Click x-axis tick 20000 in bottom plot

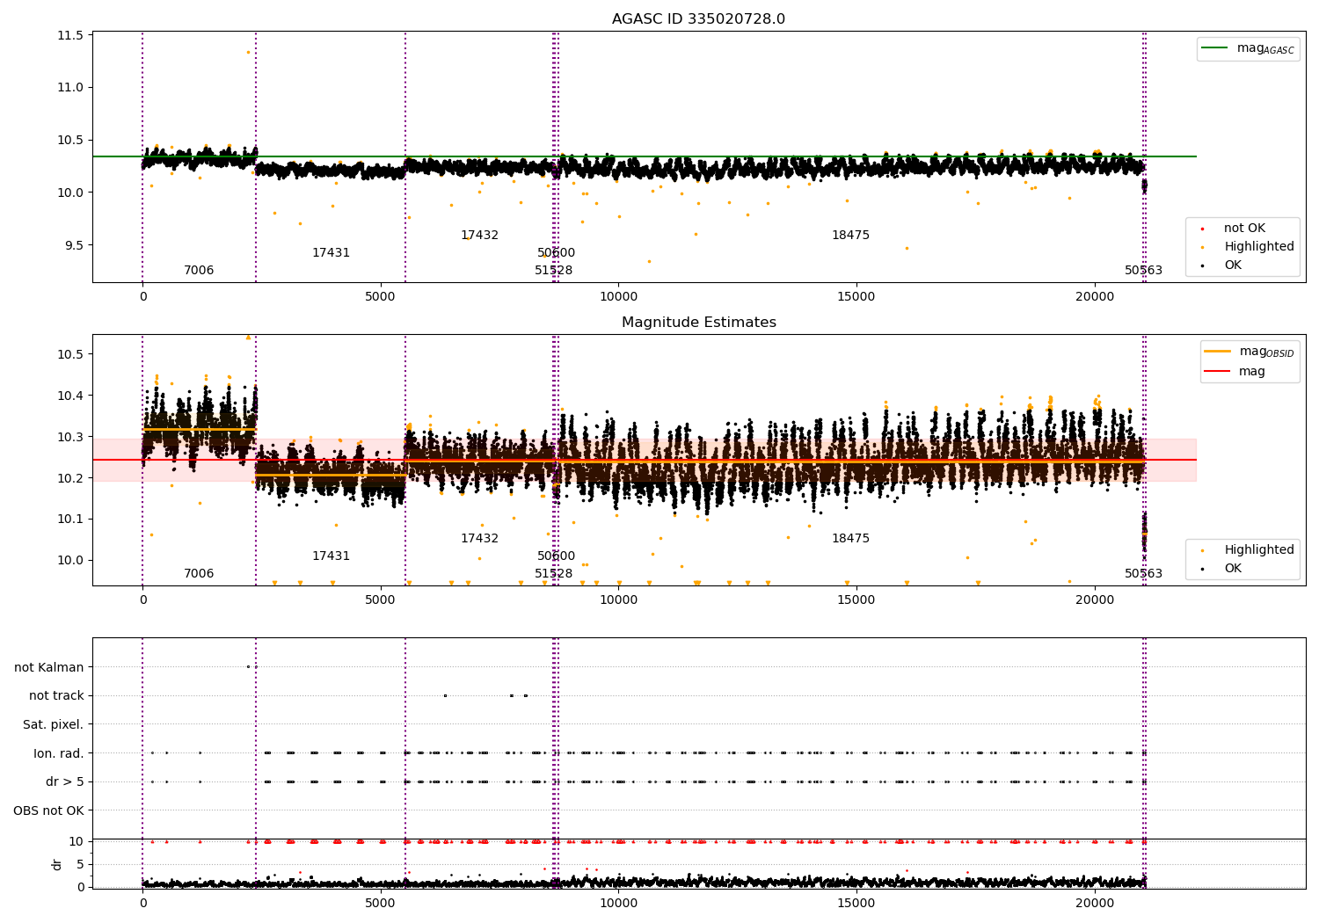tap(1094, 904)
